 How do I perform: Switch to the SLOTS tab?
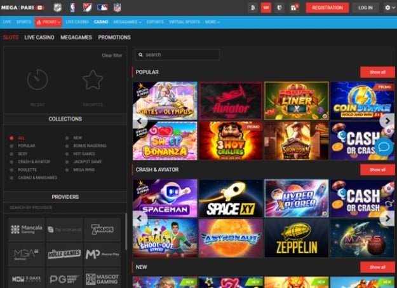pos(11,38)
